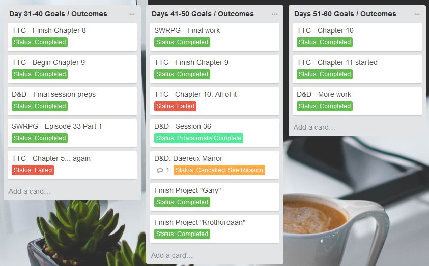Select the Day 31-40 Goals / Outcomes title

58,14
